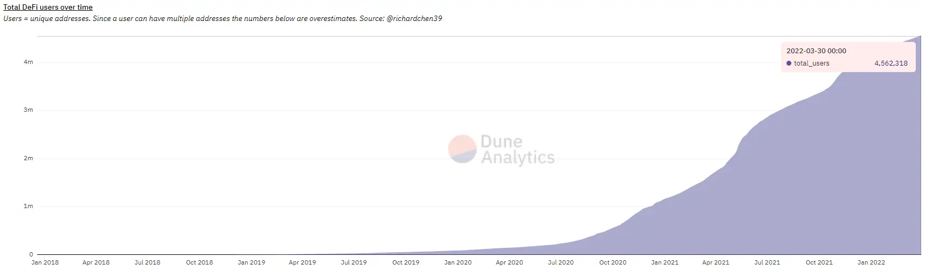This screenshot has height=271, width=926.
Task: Click the Apr 2021 x-axis label
Action: tap(715, 262)
